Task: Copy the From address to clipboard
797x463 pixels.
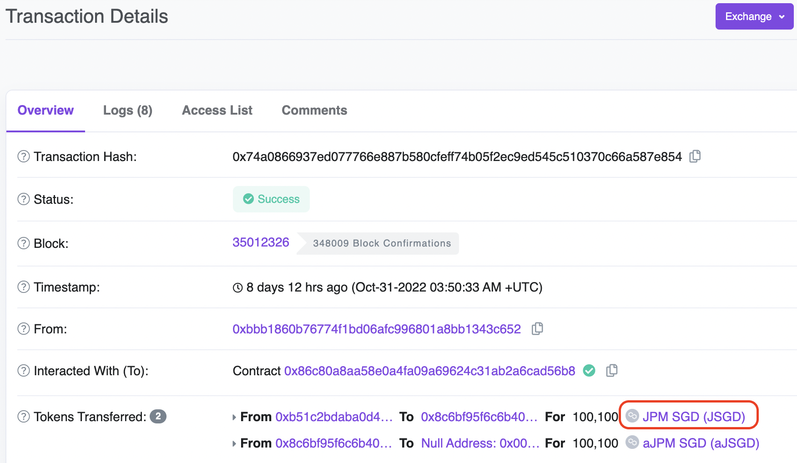Action: coord(537,329)
